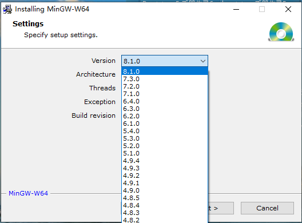
Task: Open the Version combo box
Action: click(165, 61)
